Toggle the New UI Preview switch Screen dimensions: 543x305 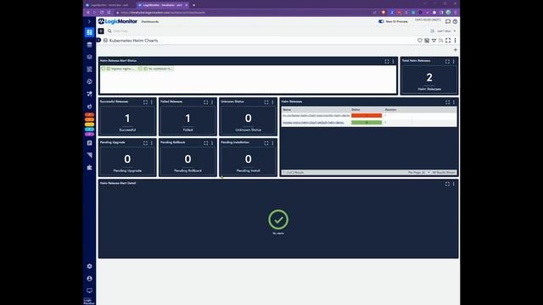pyautogui.click(x=381, y=21)
